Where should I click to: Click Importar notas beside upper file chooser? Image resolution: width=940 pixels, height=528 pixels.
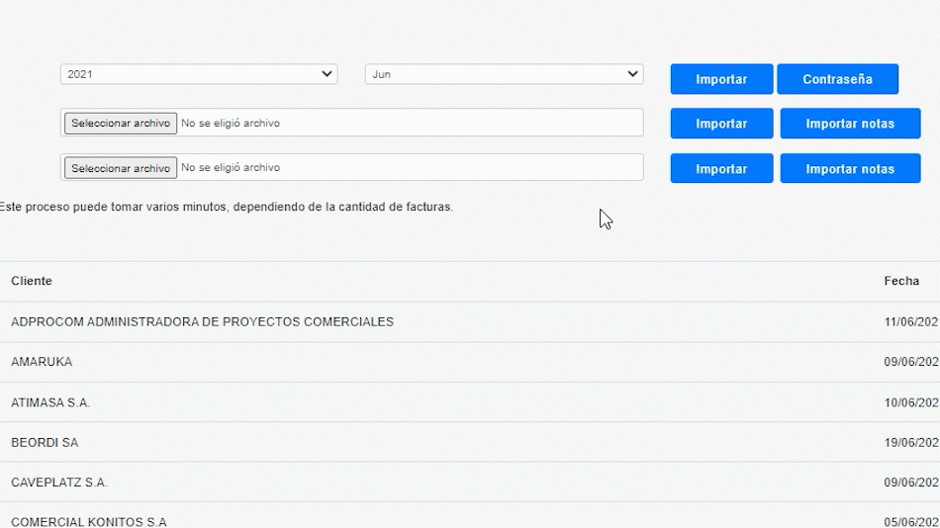[x=850, y=124]
